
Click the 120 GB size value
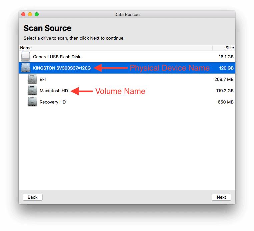point(226,68)
